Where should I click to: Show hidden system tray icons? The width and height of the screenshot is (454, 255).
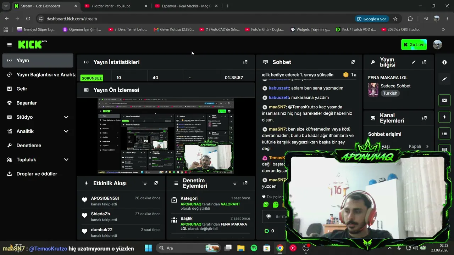(x=389, y=248)
